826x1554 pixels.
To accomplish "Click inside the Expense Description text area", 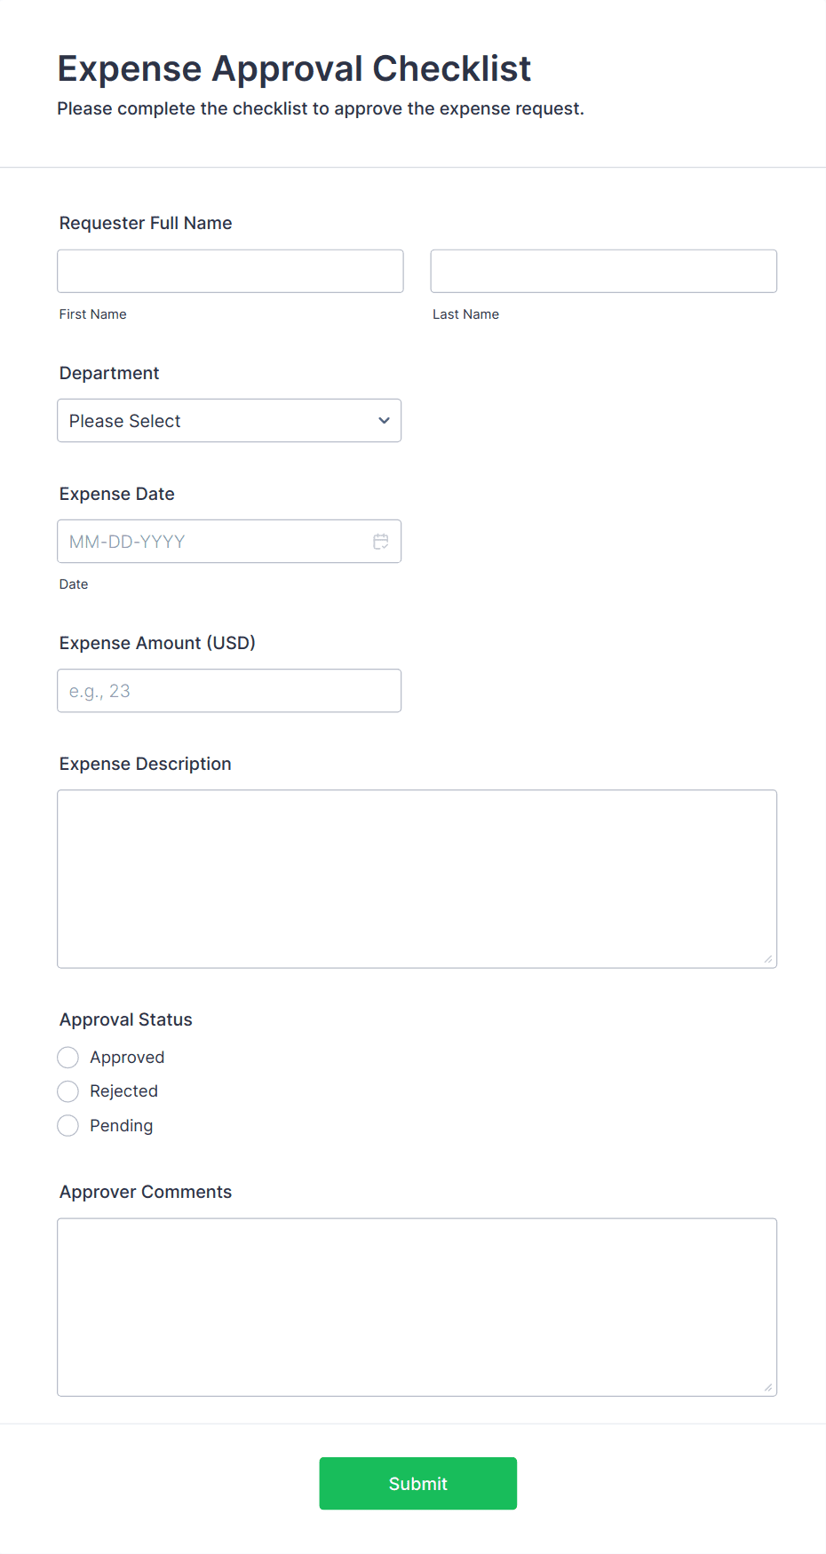I will [x=417, y=879].
